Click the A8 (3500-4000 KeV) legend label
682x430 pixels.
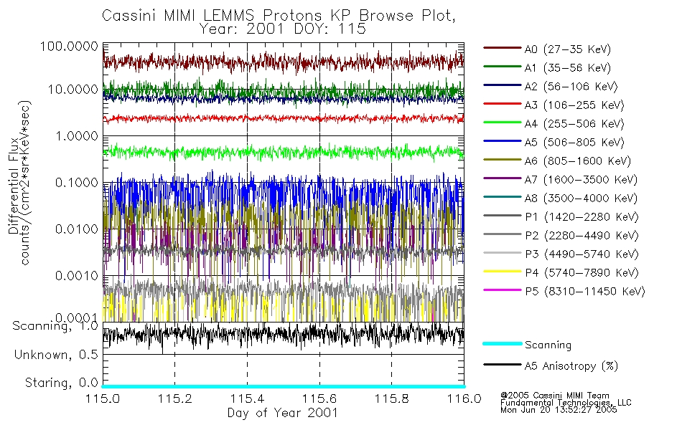581,199
